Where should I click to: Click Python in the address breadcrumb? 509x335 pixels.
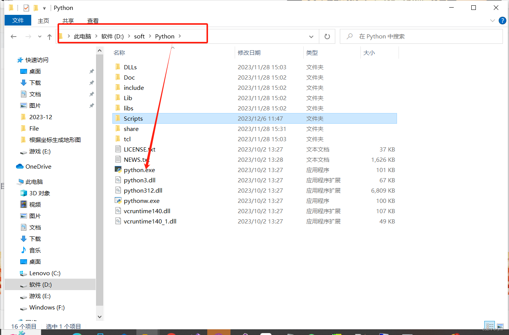tap(165, 37)
